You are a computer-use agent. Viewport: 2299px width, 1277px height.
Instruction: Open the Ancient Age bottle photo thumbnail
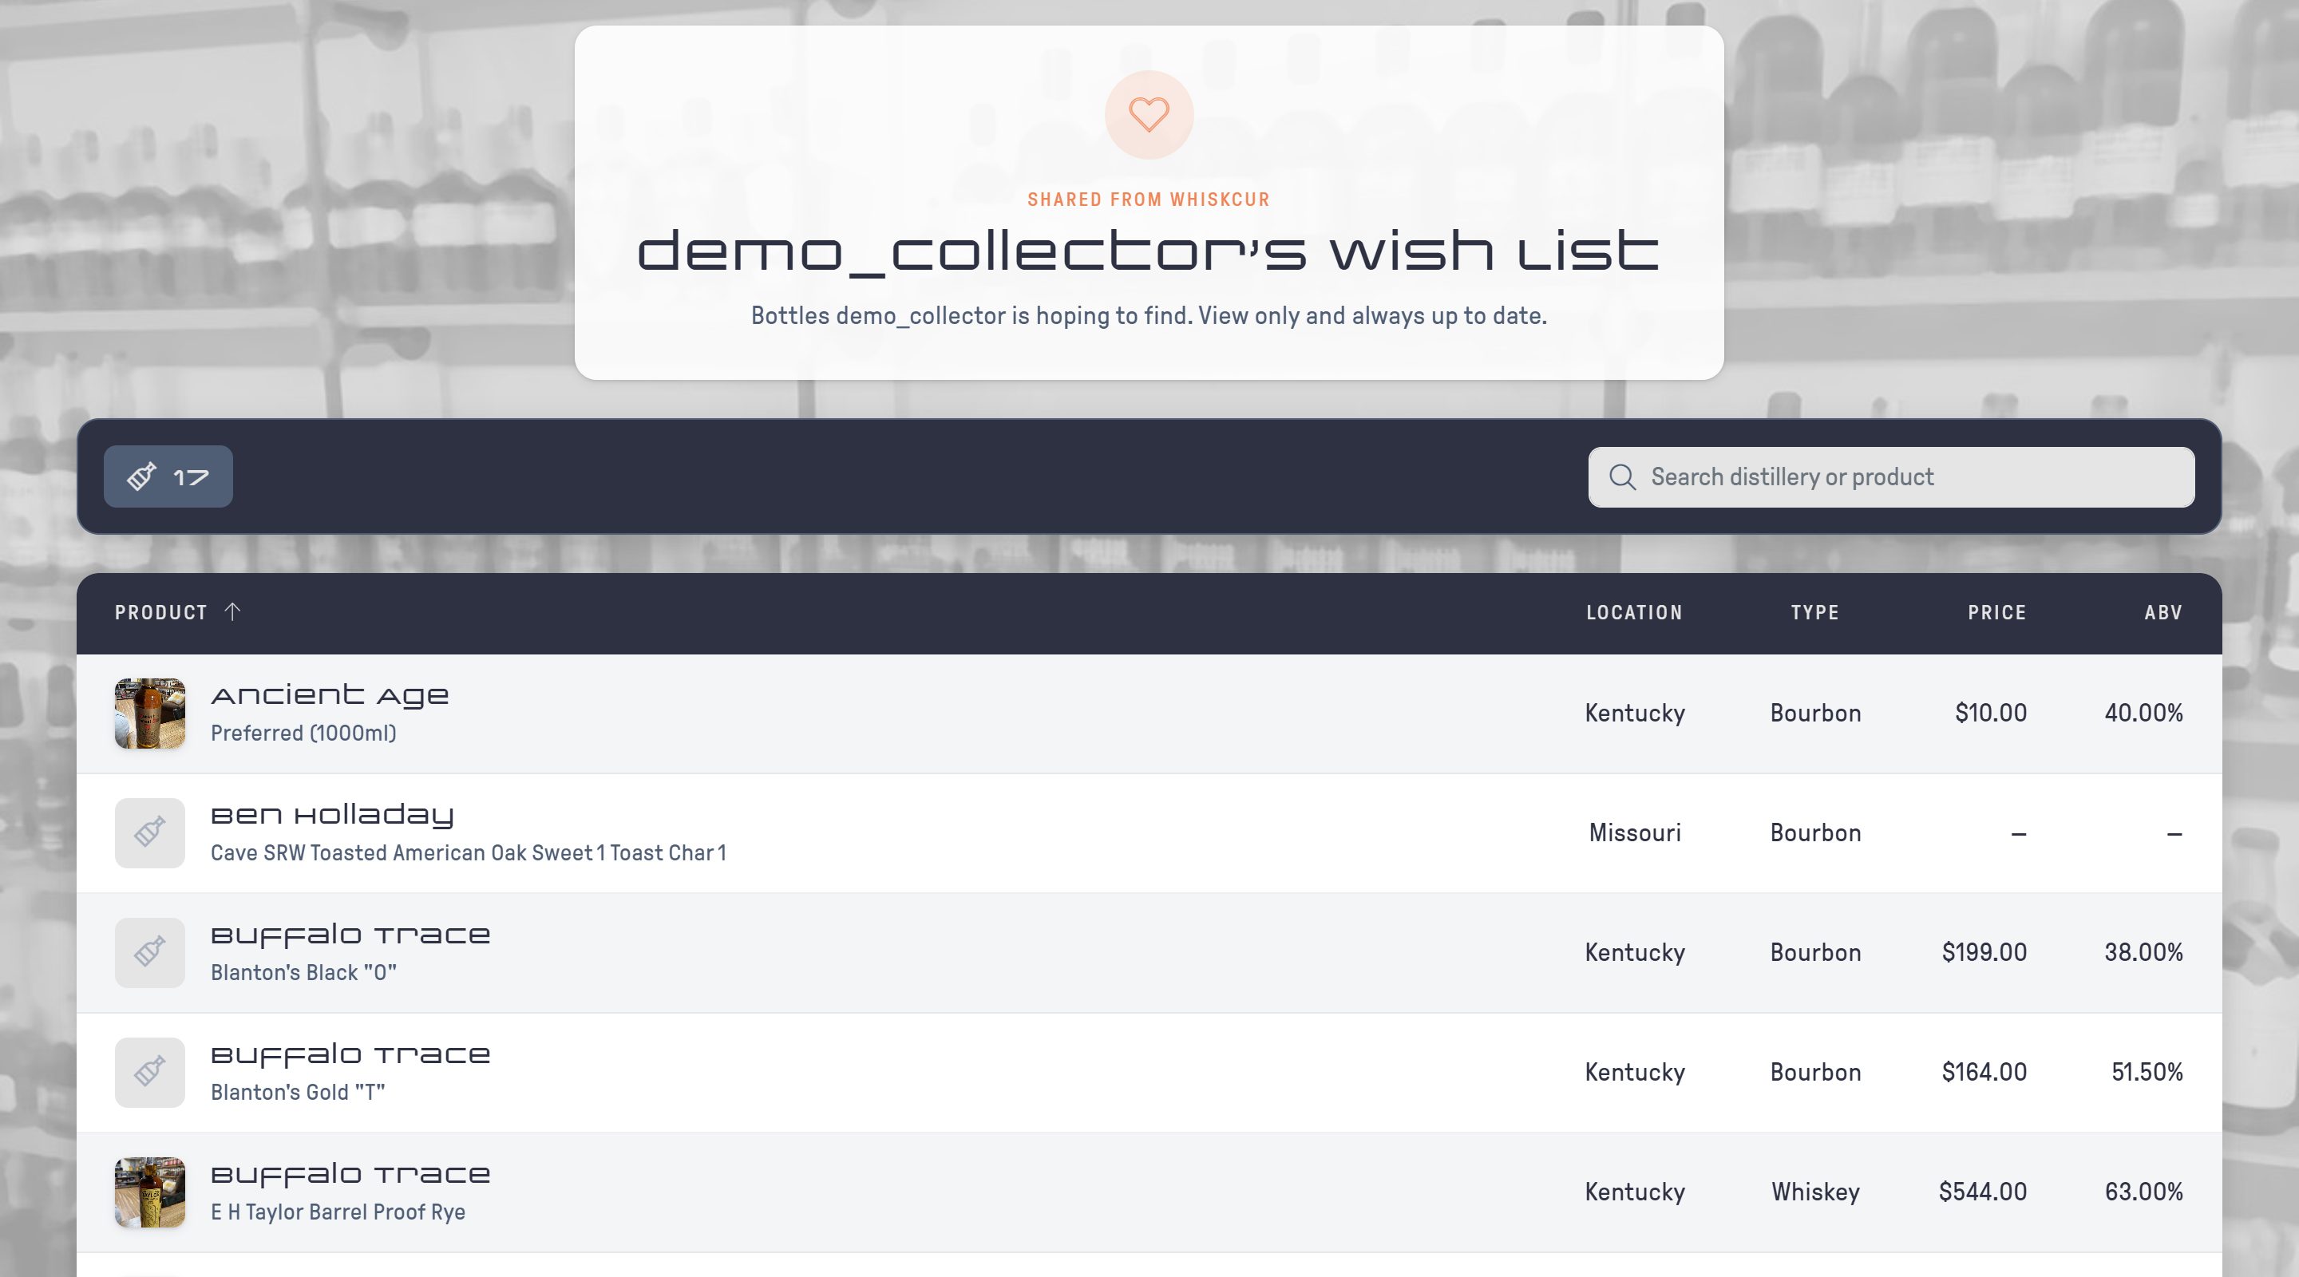point(150,713)
